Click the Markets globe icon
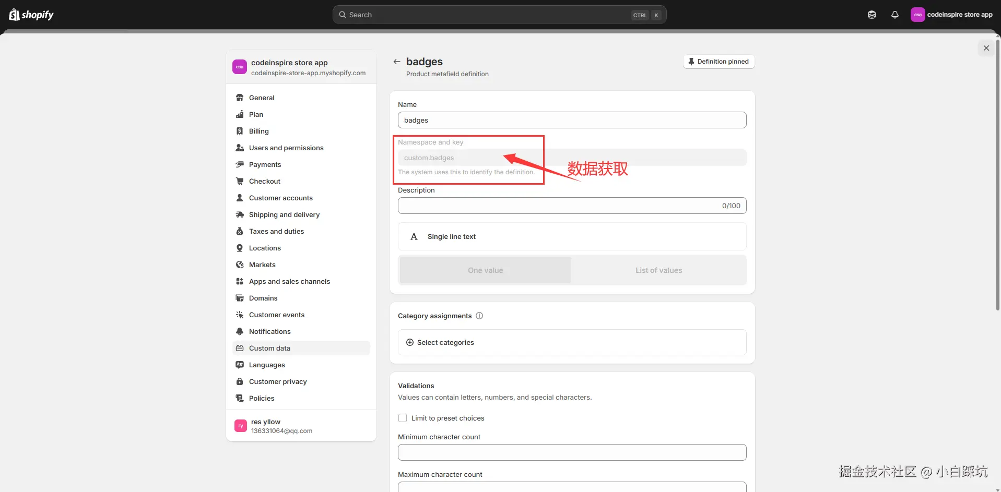1001x492 pixels. pos(240,265)
